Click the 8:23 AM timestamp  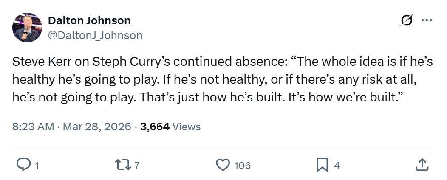click(33, 127)
